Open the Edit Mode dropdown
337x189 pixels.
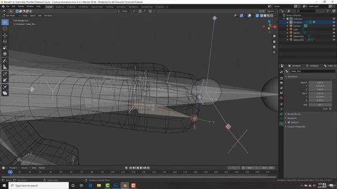click(x=12, y=16)
